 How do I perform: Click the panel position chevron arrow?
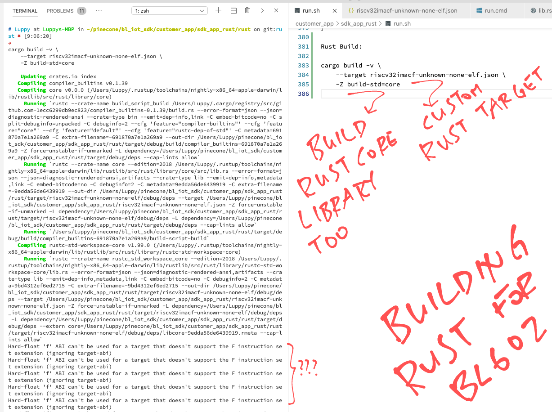point(262,10)
